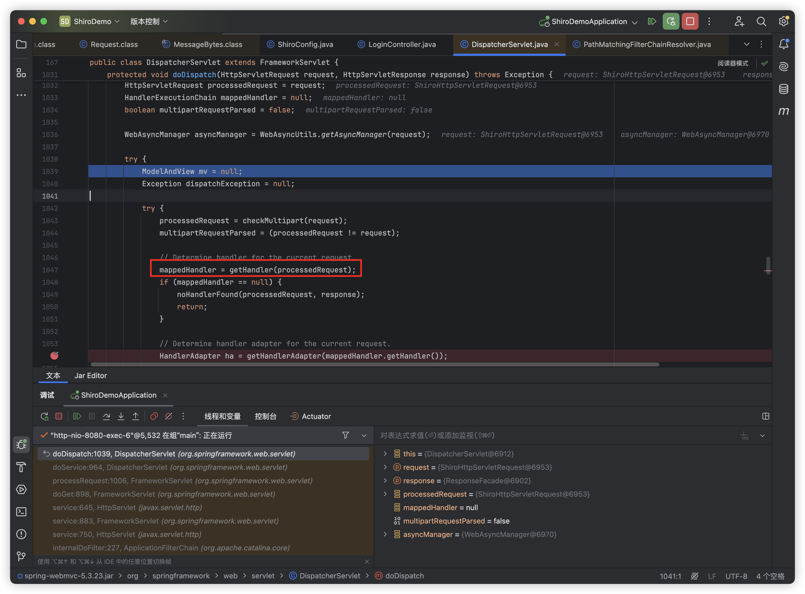
Task: Open IDE settings gear icon
Action: pyautogui.click(x=784, y=21)
